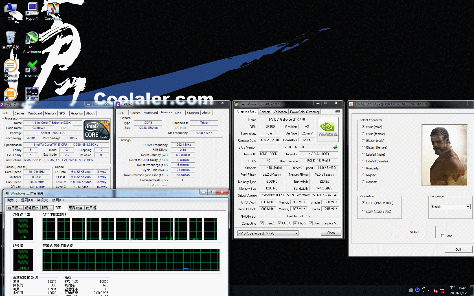The width and height of the screenshot is (474, 296).
Task: Click the character portrait preview image
Action: pos(444,155)
